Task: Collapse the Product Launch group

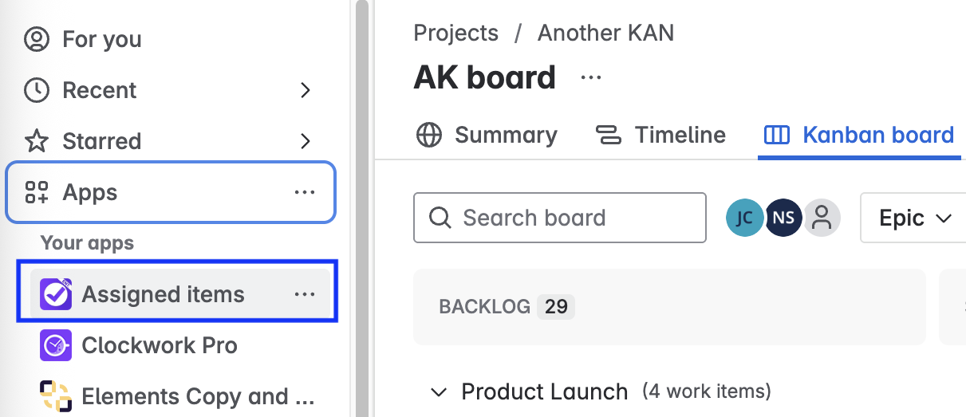Action: pyautogui.click(x=438, y=391)
